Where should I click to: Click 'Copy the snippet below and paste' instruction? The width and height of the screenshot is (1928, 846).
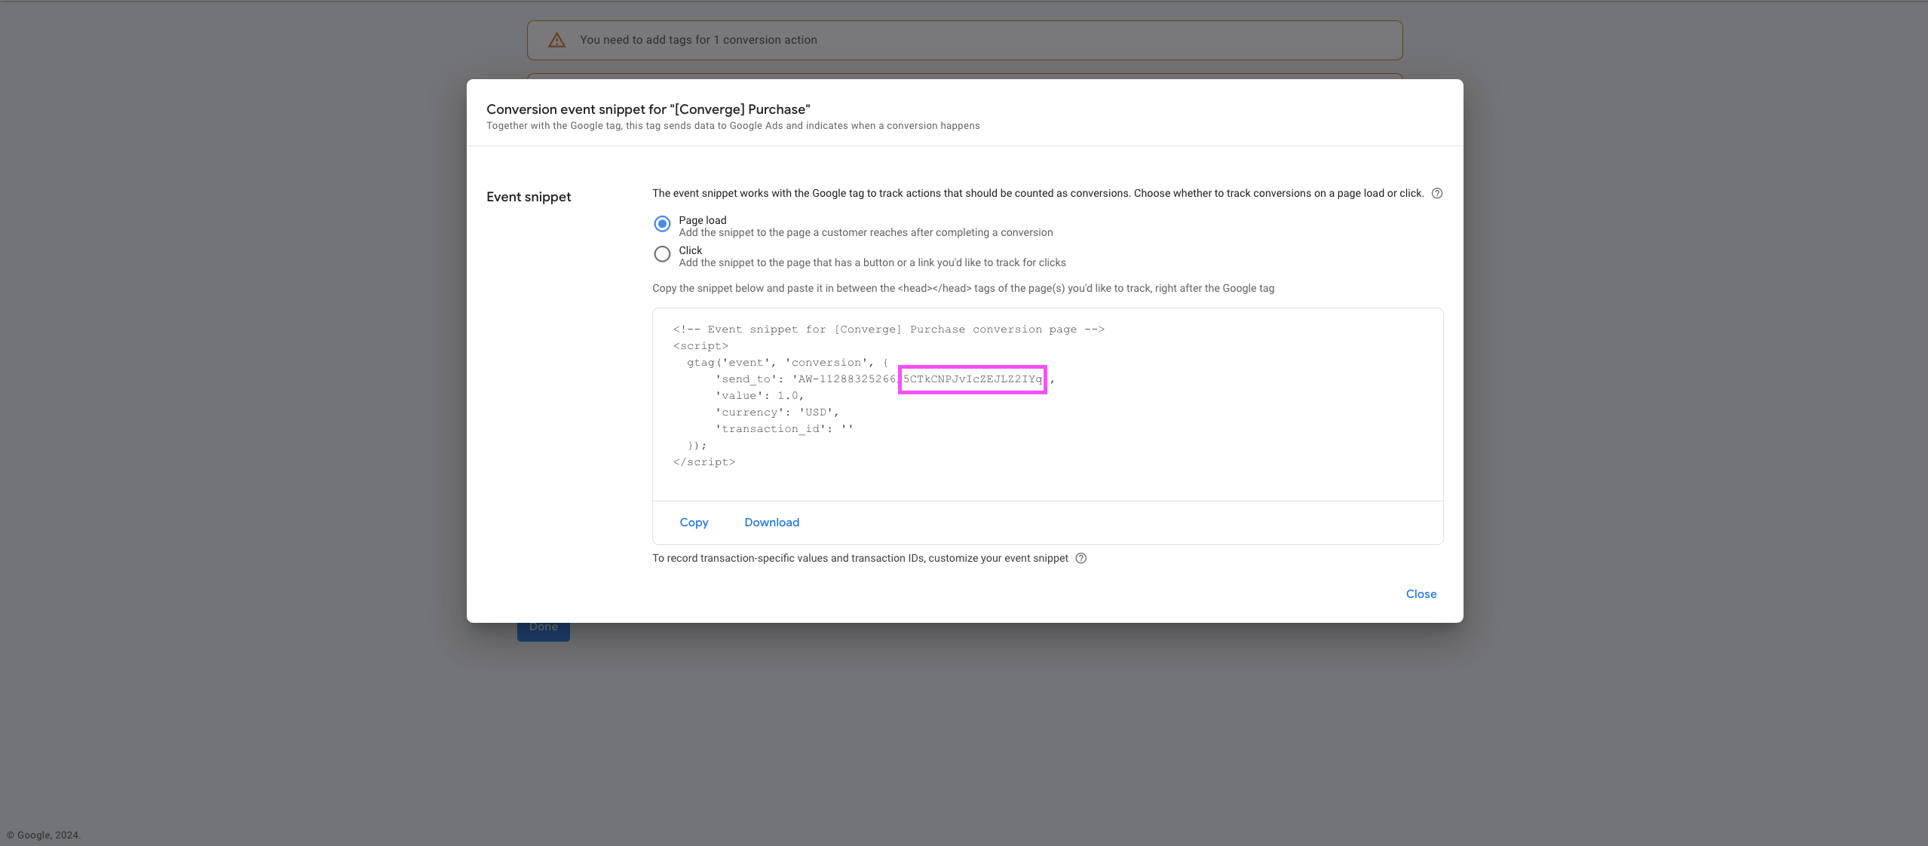click(963, 288)
